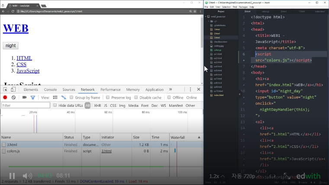Open colors.js in Atom project tree
The height and width of the screenshot is (185, 329).
click(217, 50)
